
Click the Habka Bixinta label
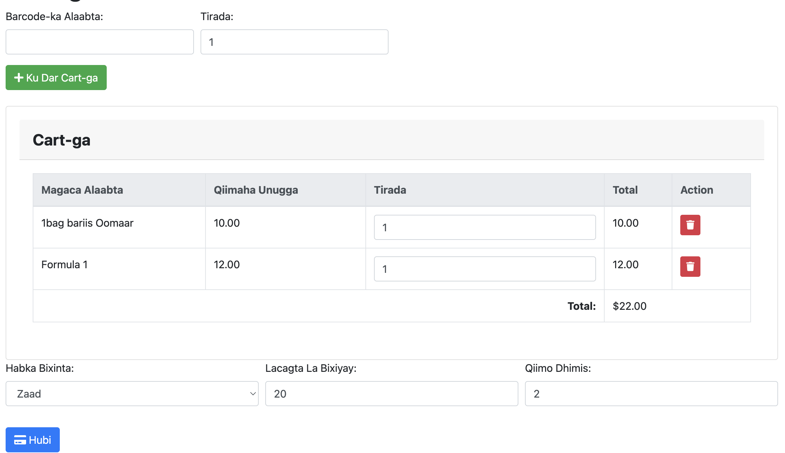pos(40,368)
